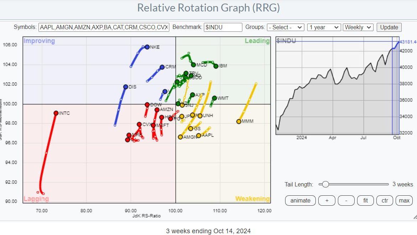Click the fit button
Viewport: 417px width, 235px height.
pyautogui.click(x=365, y=200)
